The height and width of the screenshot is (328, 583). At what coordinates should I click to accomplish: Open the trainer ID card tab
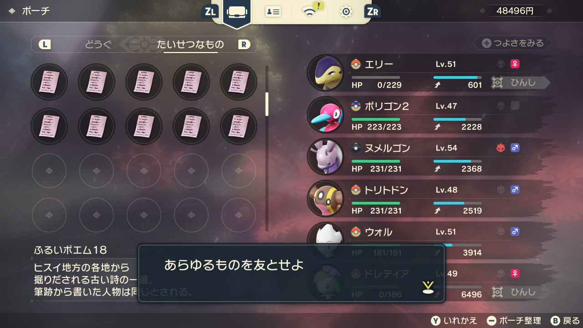(273, 12)
